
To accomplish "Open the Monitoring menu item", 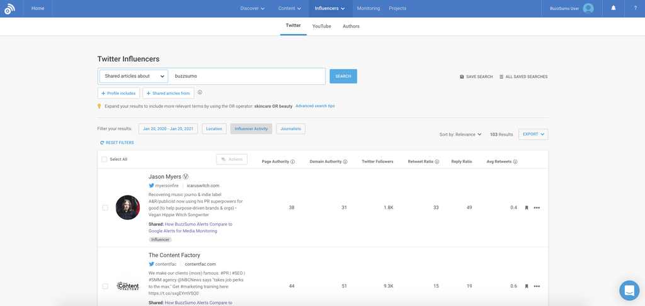I will point(368,8).
